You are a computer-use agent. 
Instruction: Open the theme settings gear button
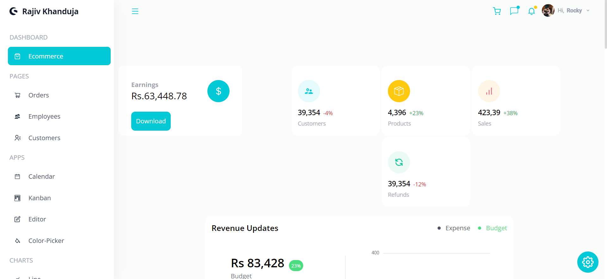coord(588,262)
